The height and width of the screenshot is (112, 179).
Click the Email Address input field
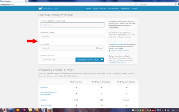click(72, 25)
